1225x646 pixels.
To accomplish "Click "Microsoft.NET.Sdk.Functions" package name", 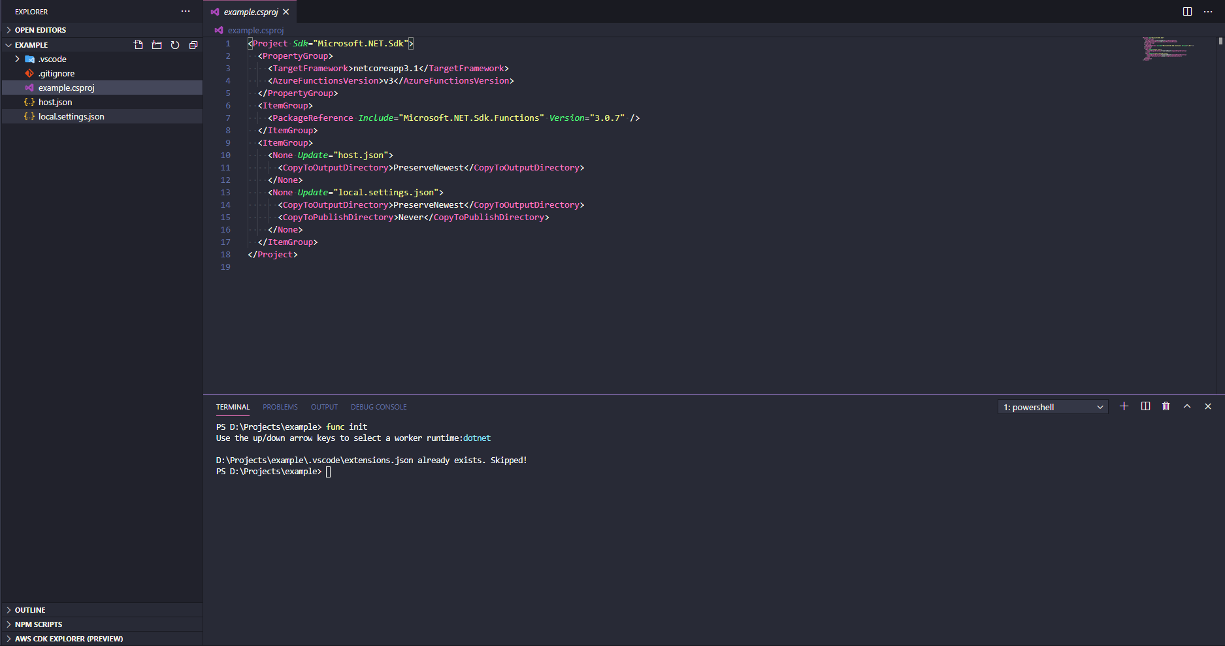I will (471, 118).
